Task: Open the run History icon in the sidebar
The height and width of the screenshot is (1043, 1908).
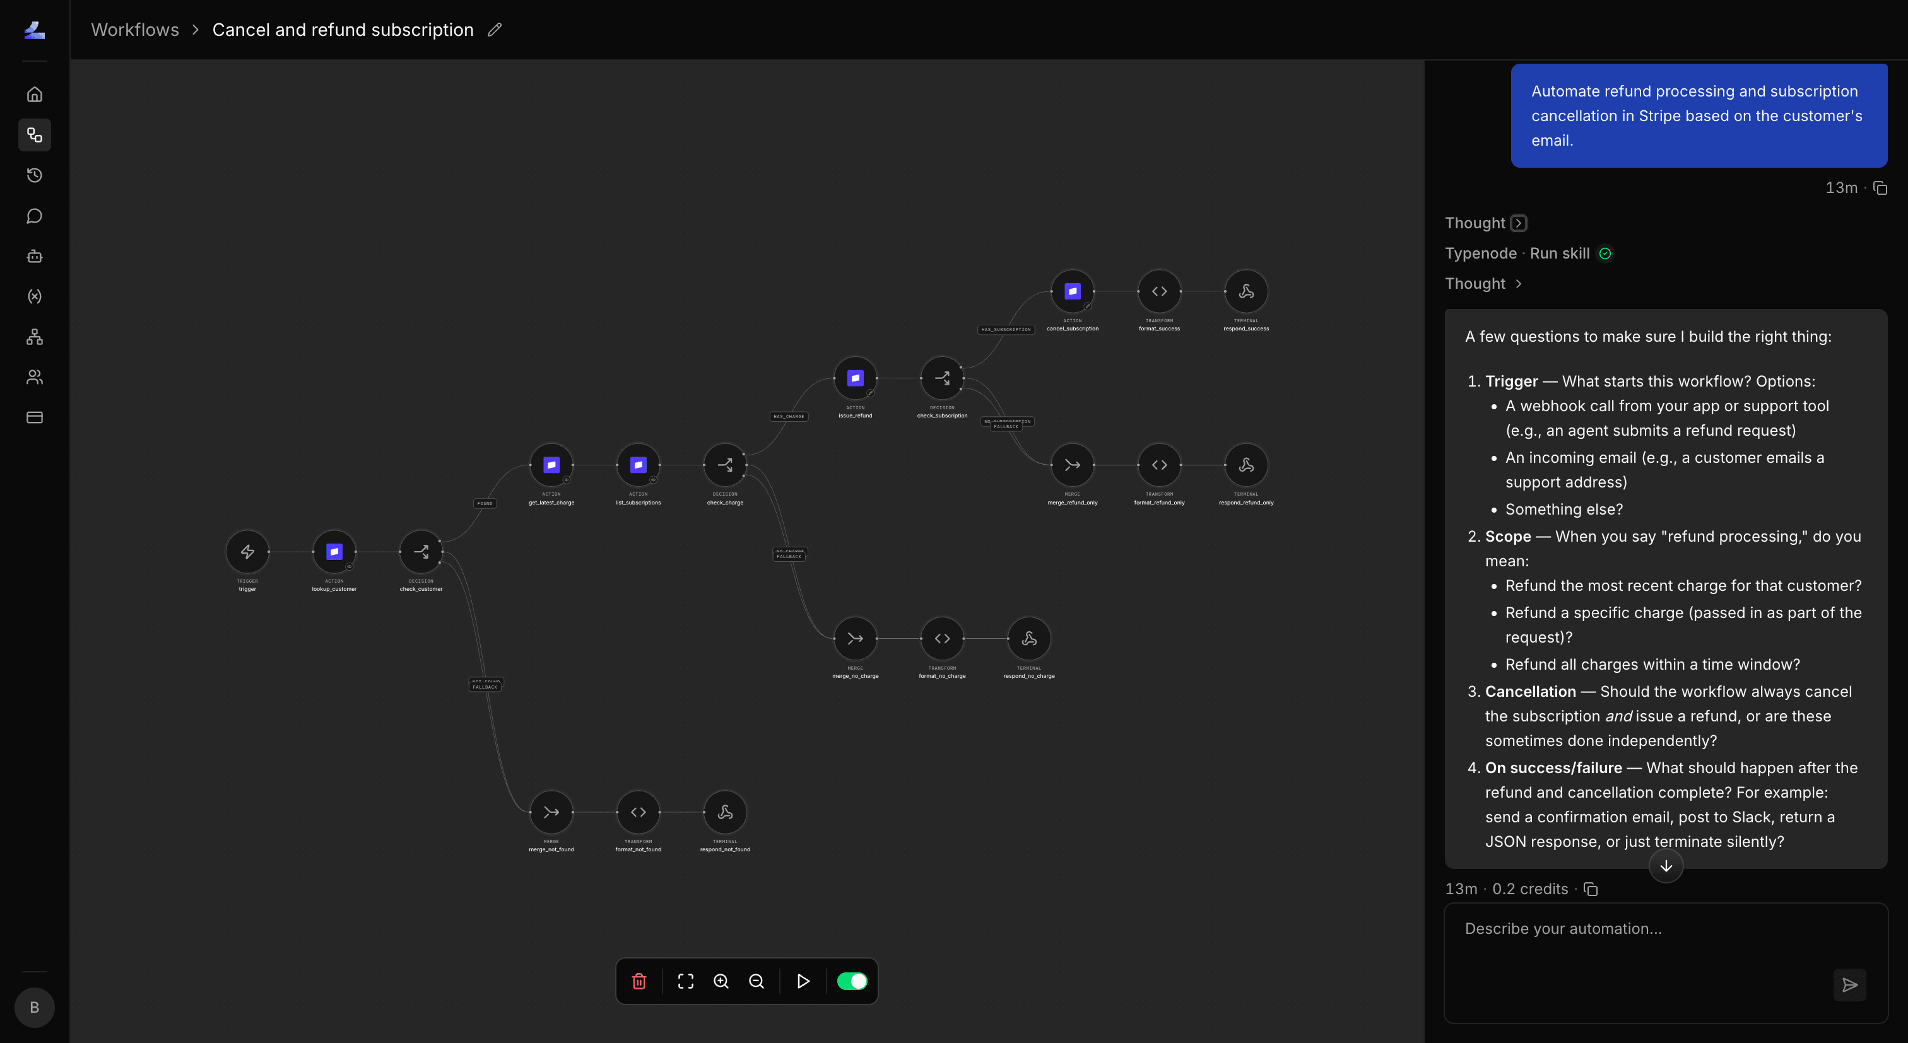Action: click(35, 175)
